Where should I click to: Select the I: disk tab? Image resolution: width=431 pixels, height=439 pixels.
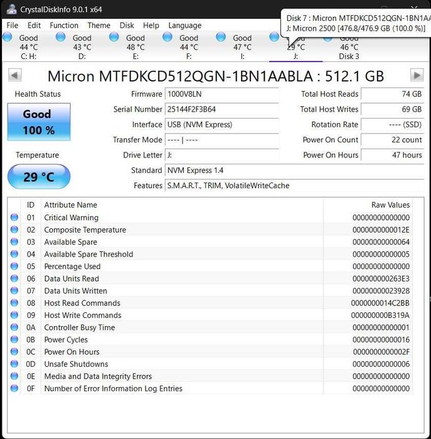point(242,47)
